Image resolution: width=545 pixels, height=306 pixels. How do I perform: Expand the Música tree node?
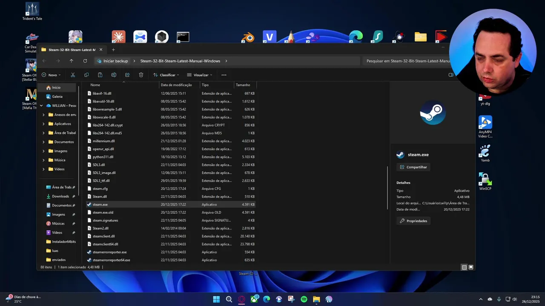pos(43,160)
